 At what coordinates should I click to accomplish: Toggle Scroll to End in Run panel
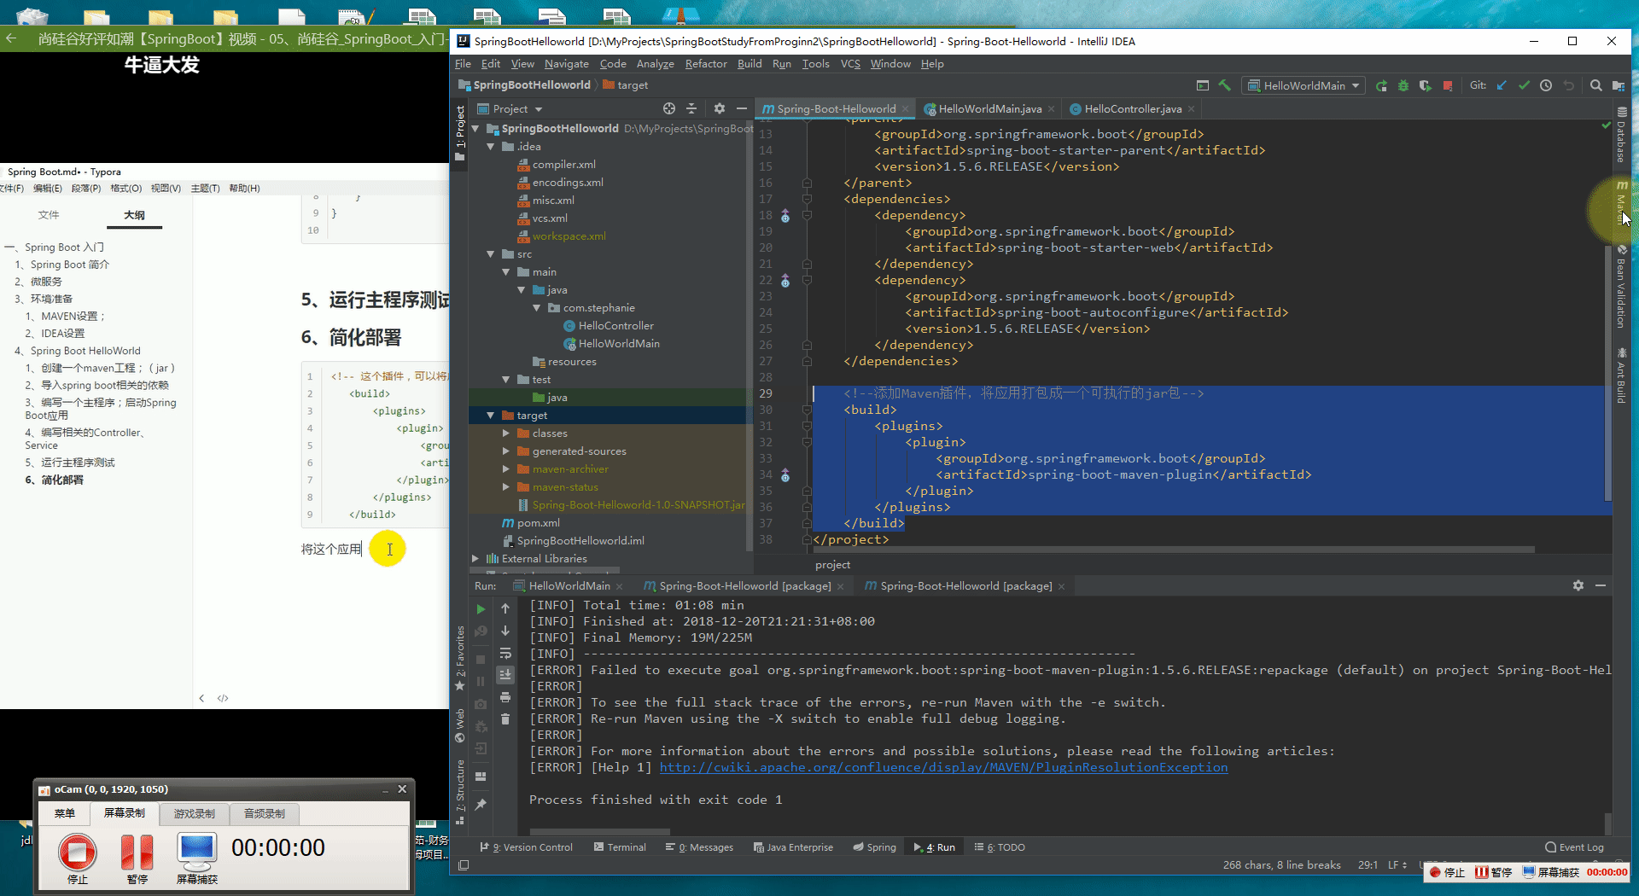(505, 675)
